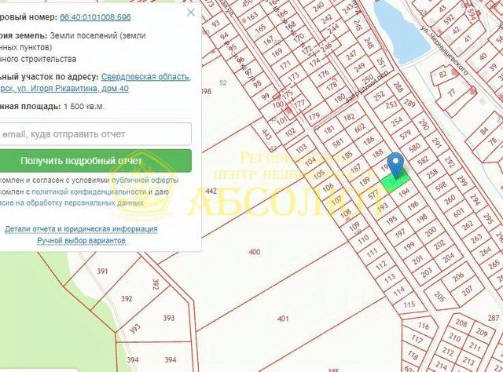
Task: Select parcel 163 on the map
Action: coord(252,16)
